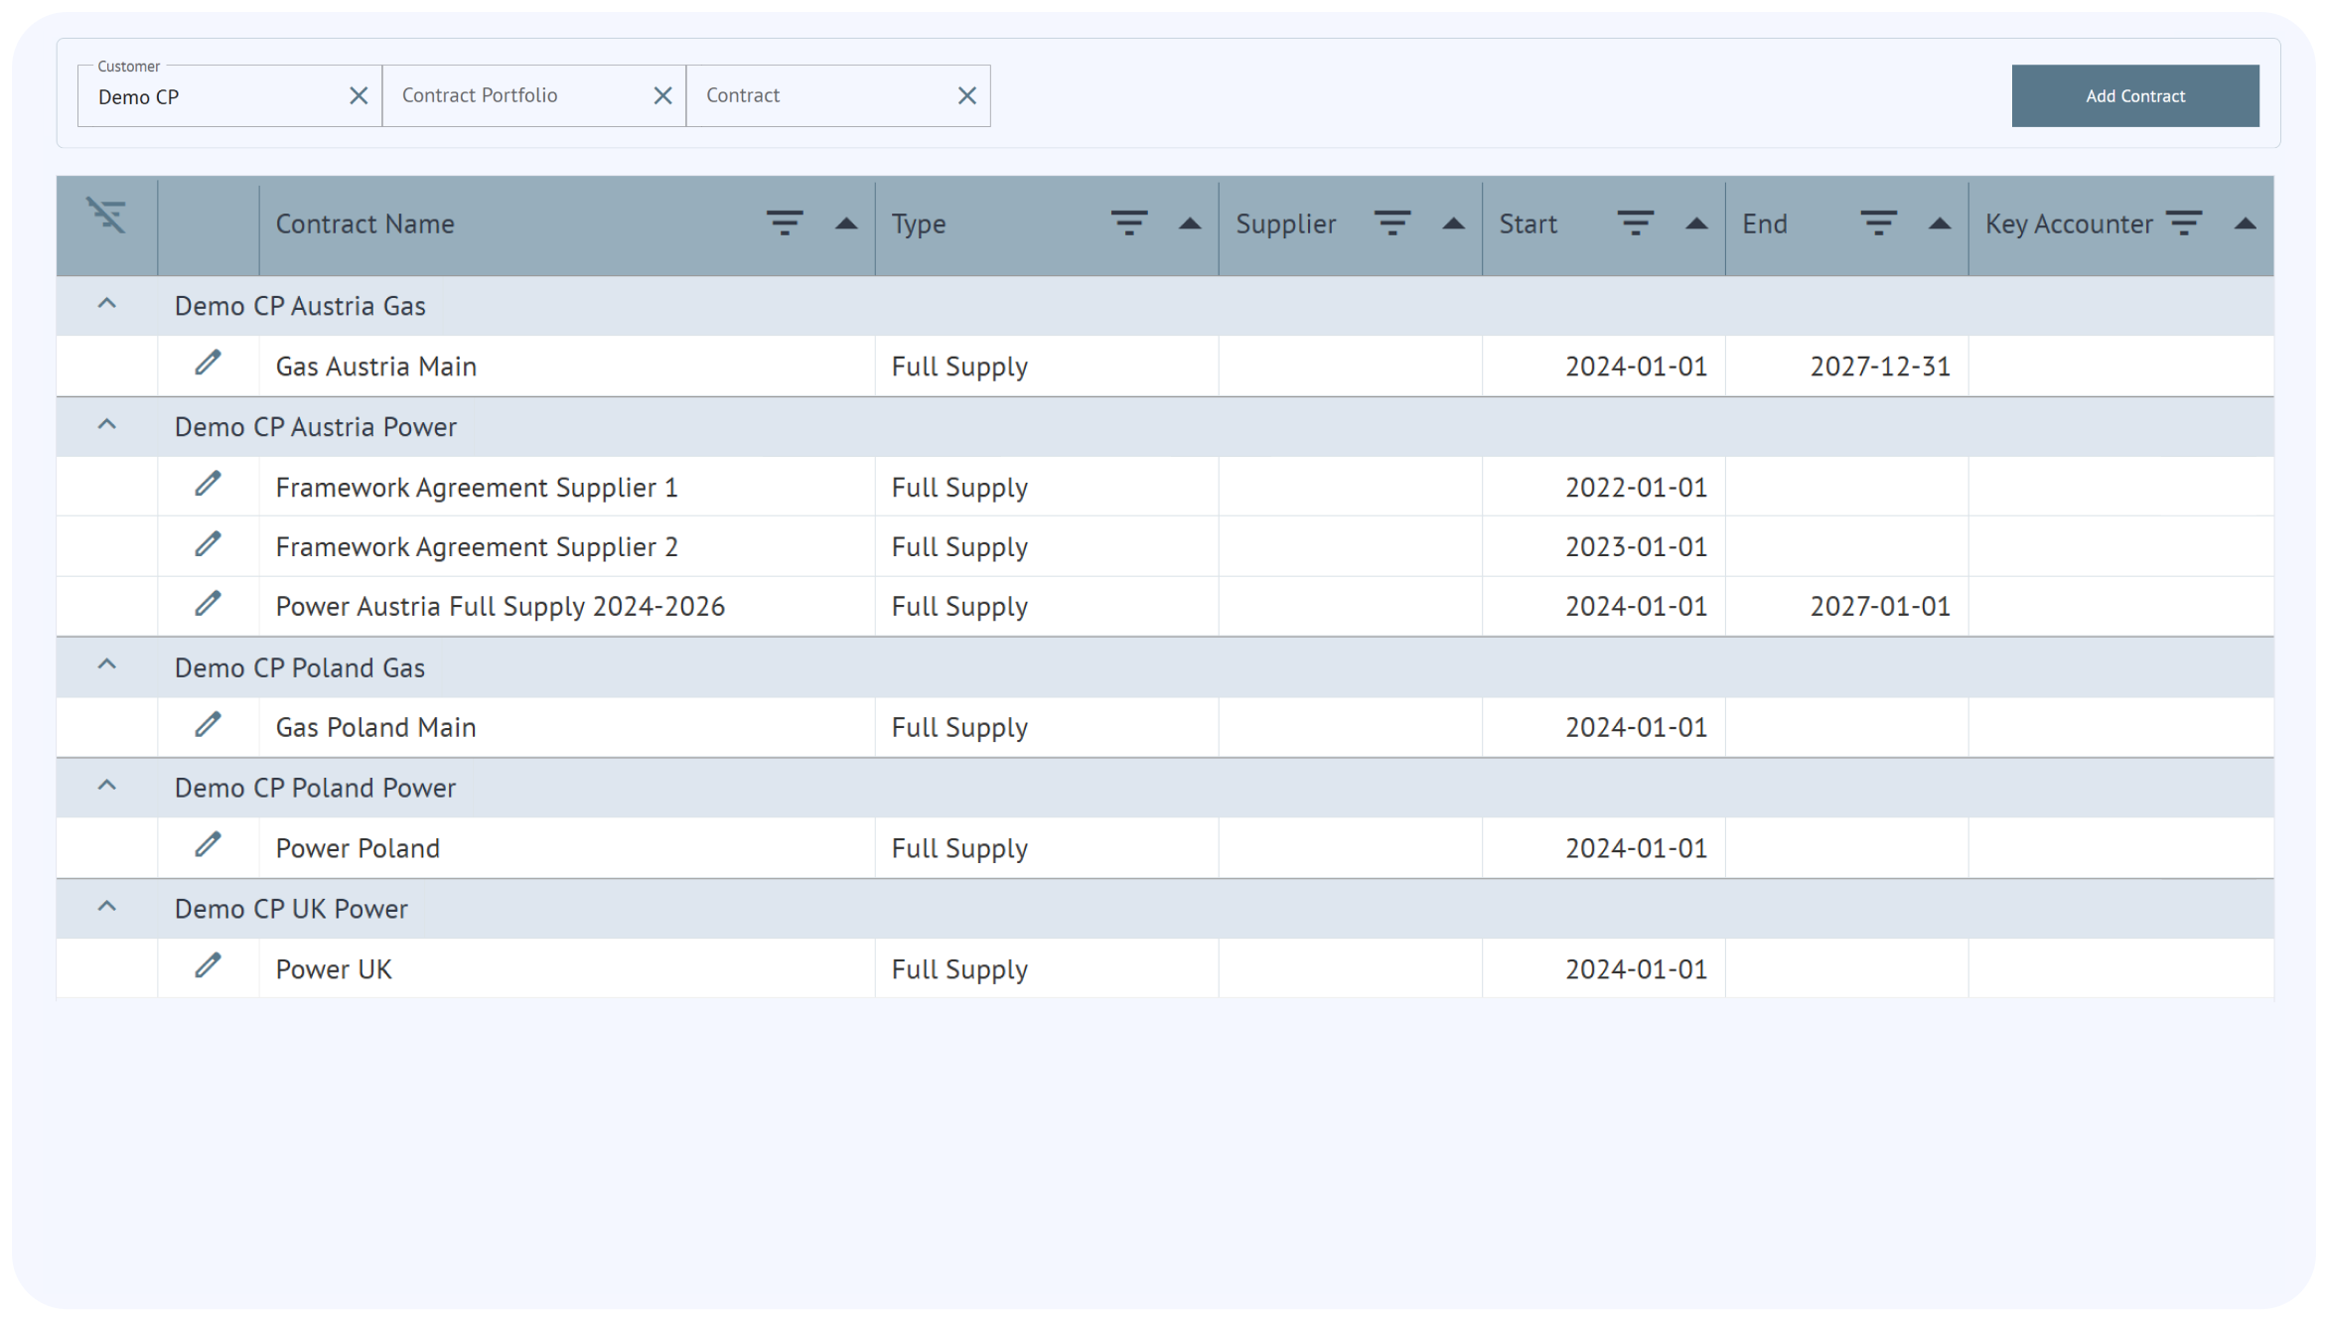Clear the Contract Portfolio field

click(x=662, y=95)
